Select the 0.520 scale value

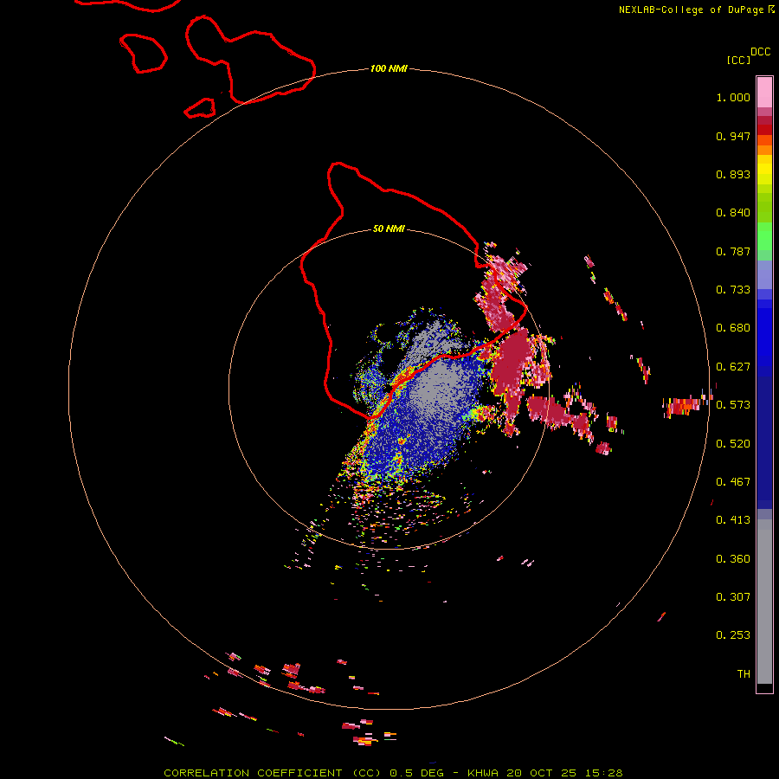733,444
